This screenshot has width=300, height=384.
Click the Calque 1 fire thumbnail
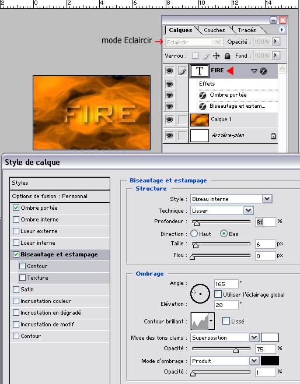tap(200, 120)
